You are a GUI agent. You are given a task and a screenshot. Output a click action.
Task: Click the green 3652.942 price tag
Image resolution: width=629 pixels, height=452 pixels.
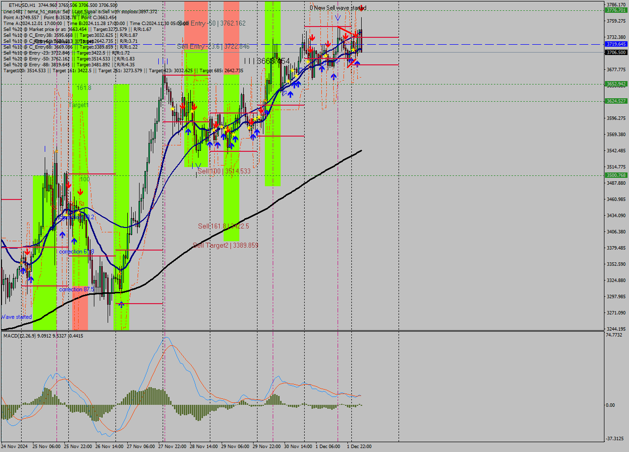tap(616, 84)
